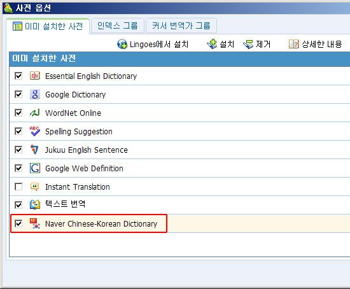This screenshot has height=289, width=350.
Task: Select Google Dictionary row text
Action: pyautogui.click(x=75, y=95)
